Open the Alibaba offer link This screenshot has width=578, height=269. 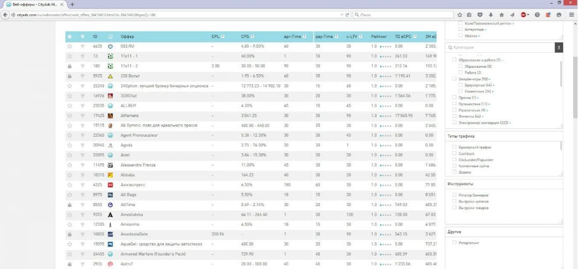tap(127, 175)
